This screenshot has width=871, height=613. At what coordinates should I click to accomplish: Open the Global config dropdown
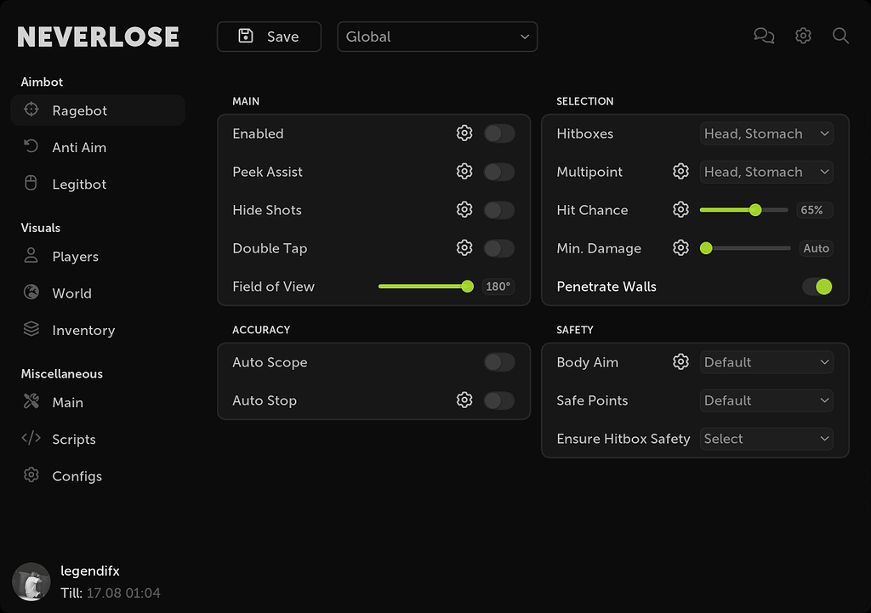coord(437,37)
